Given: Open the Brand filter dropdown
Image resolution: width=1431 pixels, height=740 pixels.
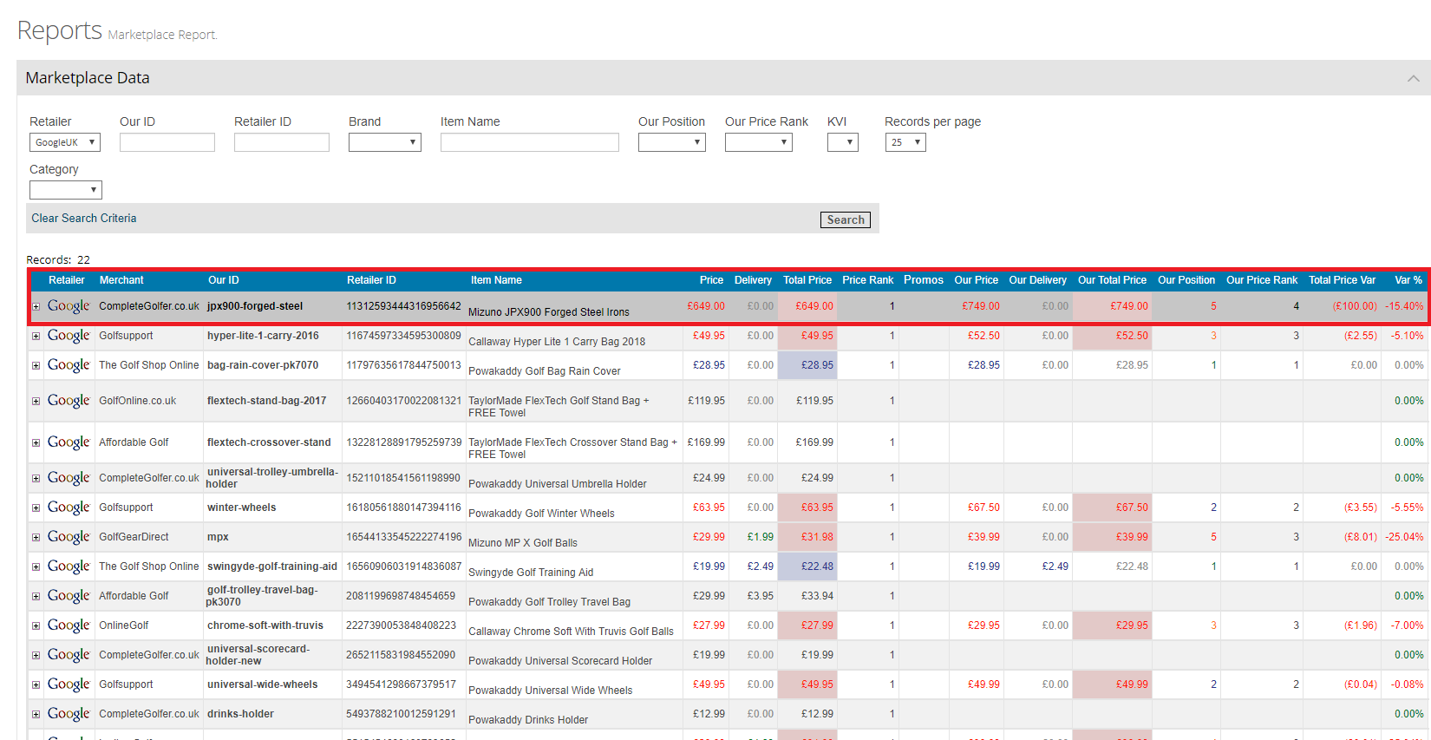Looking at the screenshot, I should pyautogui.click(x=384, y=142).
